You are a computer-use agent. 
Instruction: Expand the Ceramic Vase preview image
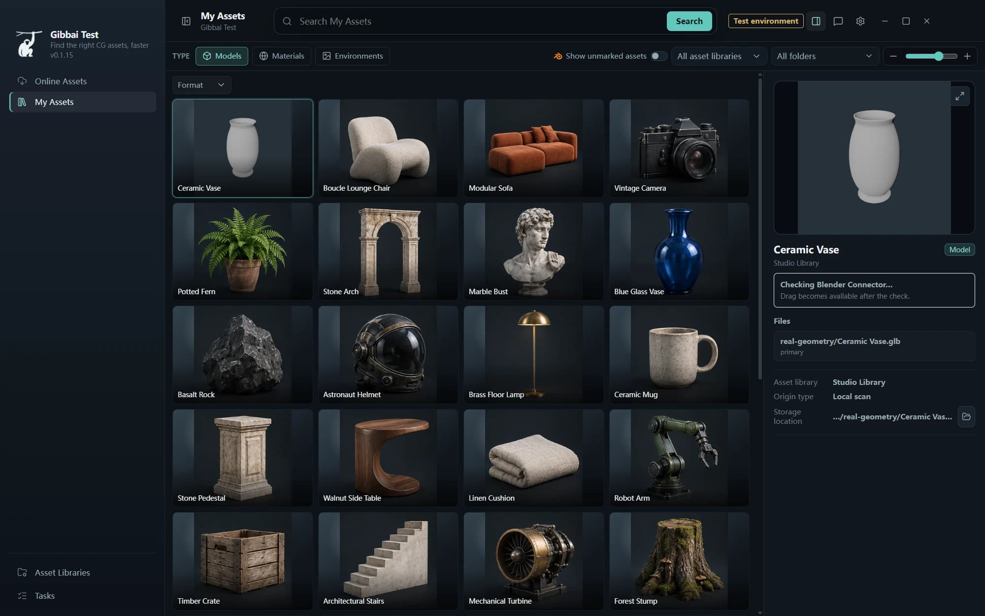pyautogui.click(x=960, y=96)
